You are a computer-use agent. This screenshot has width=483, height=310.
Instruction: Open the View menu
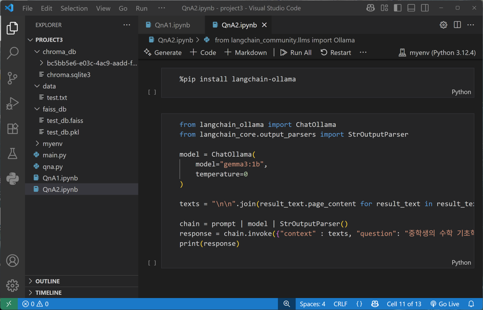pos(103,8)
